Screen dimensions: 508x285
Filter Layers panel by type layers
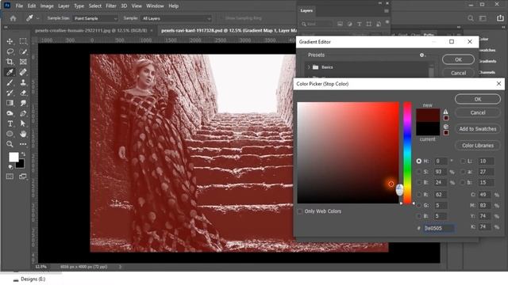tap(360, 24)
